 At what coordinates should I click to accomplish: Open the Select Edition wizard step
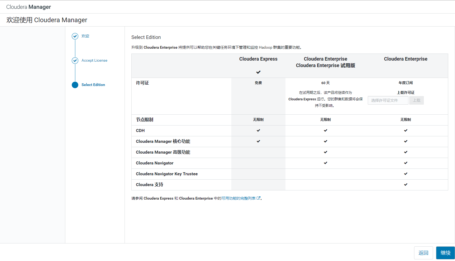pyautogui.click(x=93, y=85)
